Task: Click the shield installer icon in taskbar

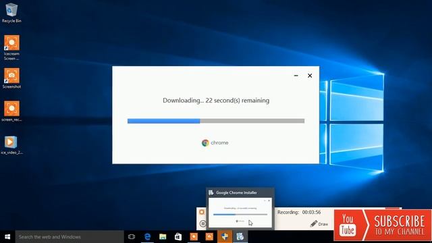Action: click(x=225, y=237)
